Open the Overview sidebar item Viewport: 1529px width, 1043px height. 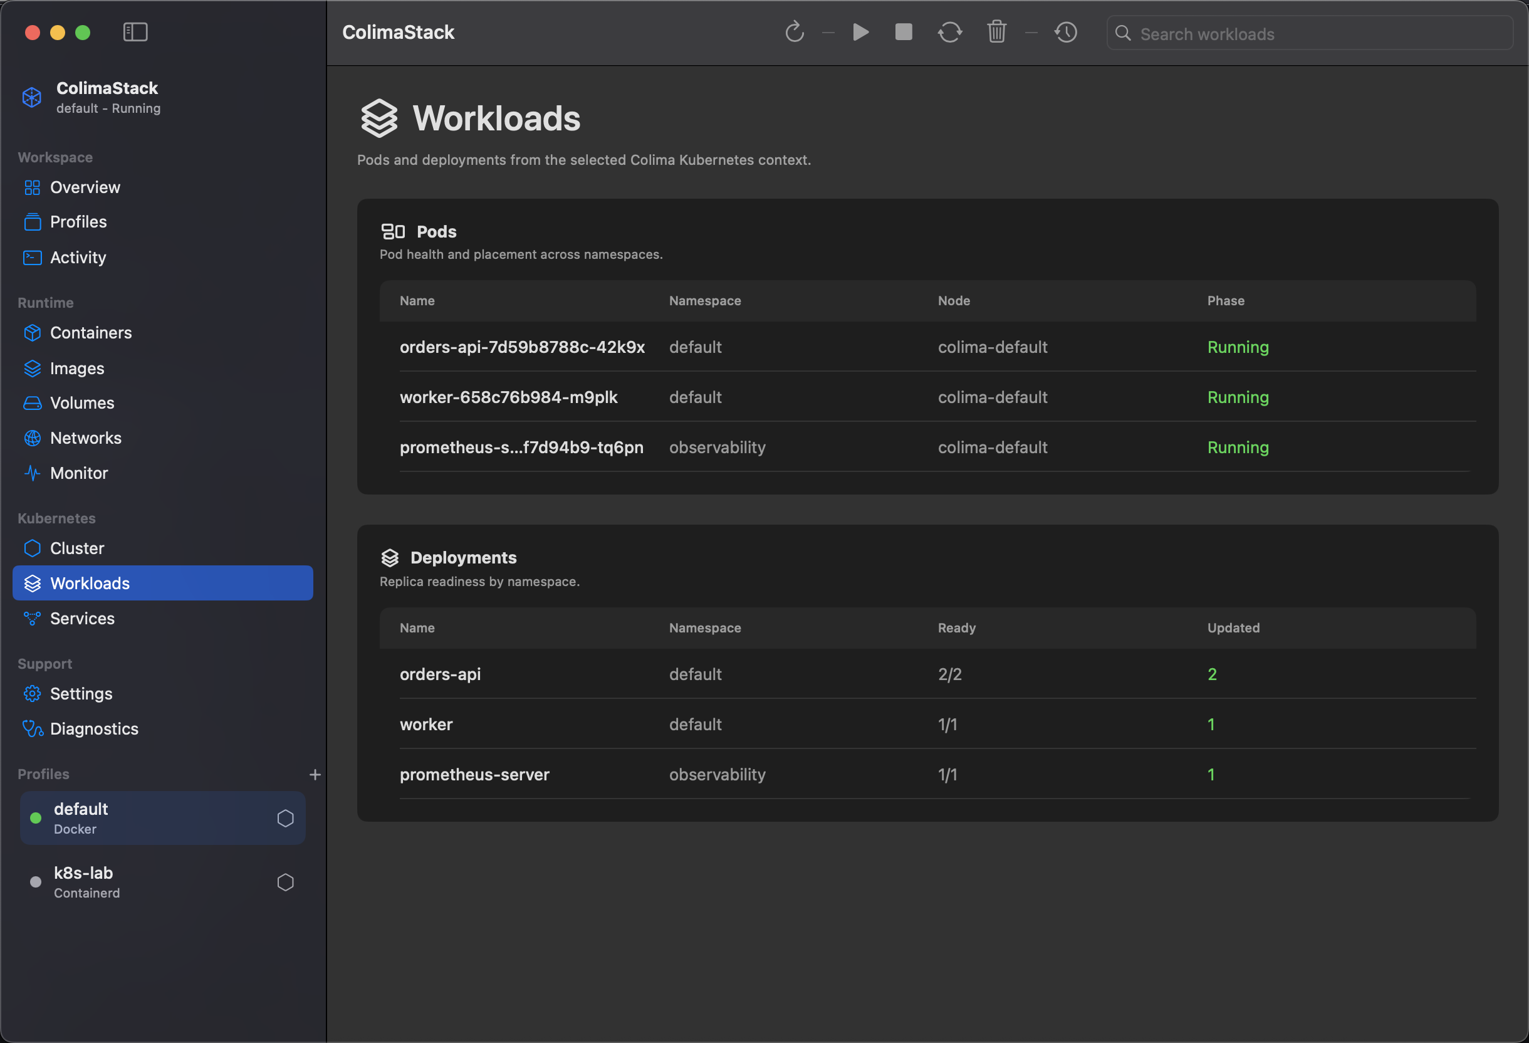[x=162, y=187]
